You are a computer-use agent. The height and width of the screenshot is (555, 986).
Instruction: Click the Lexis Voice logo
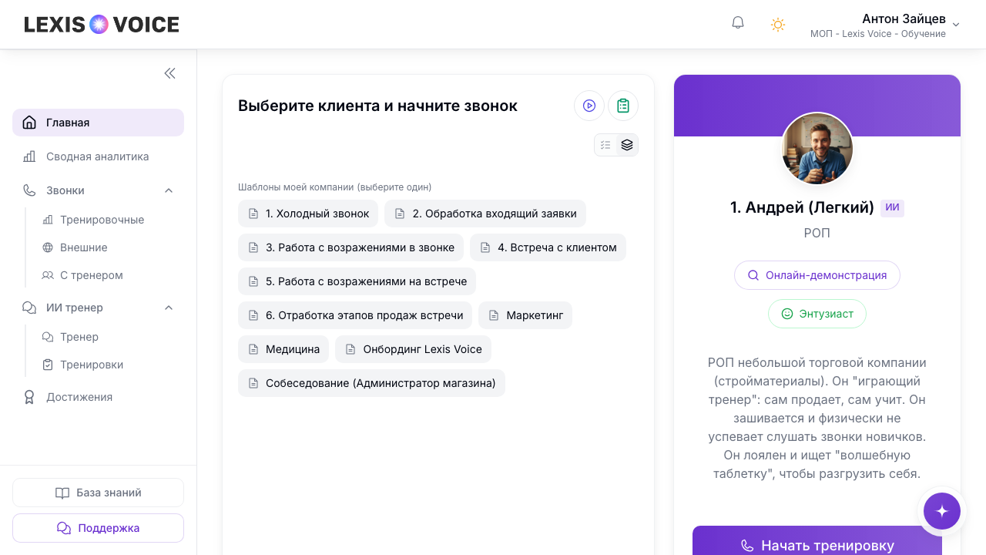point(102,25)
